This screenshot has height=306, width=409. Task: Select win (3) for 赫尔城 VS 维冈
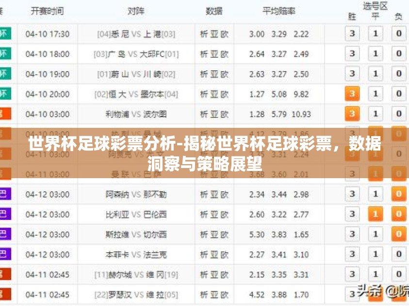352,274
